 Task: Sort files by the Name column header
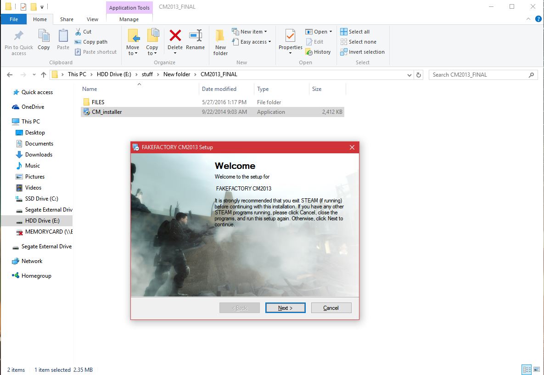[x=140, y=89]
